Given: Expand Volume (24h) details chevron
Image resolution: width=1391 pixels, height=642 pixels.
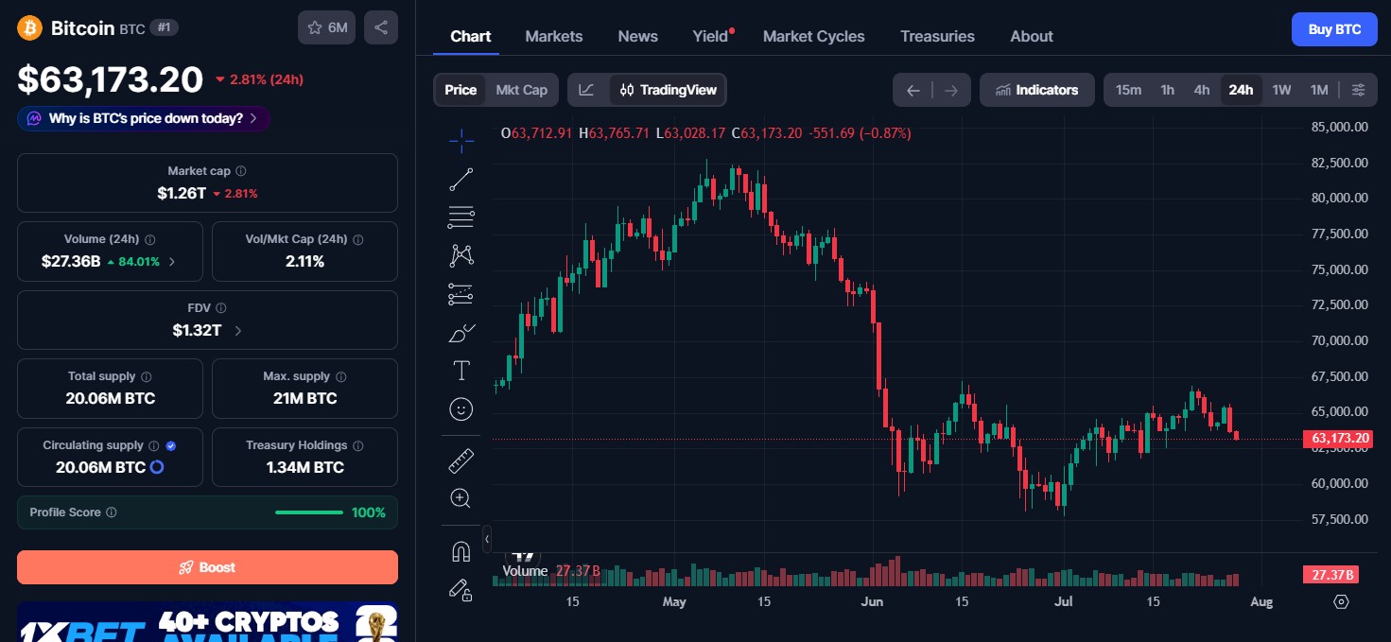Looking at the screenshot, I should (x=171, y=262).
